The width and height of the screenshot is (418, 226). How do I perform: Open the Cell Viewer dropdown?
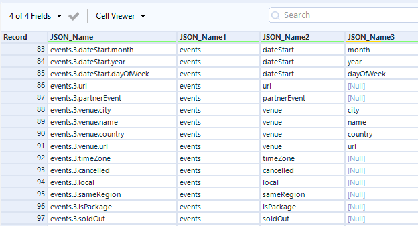pyautogui.click(x=143, y=16)
